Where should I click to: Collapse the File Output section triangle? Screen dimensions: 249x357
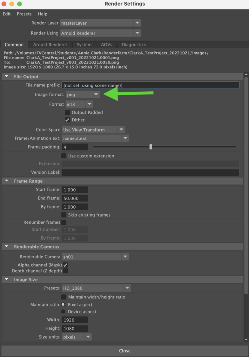(x=7, y=76)
